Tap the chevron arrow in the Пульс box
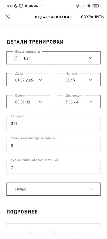The height and width of the screenshot is (239, 107). point(91,189)
